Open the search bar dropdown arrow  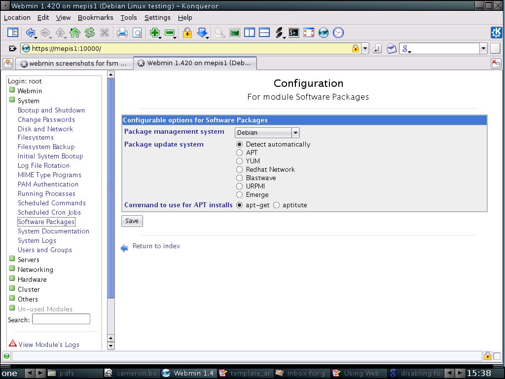point(483,49)
